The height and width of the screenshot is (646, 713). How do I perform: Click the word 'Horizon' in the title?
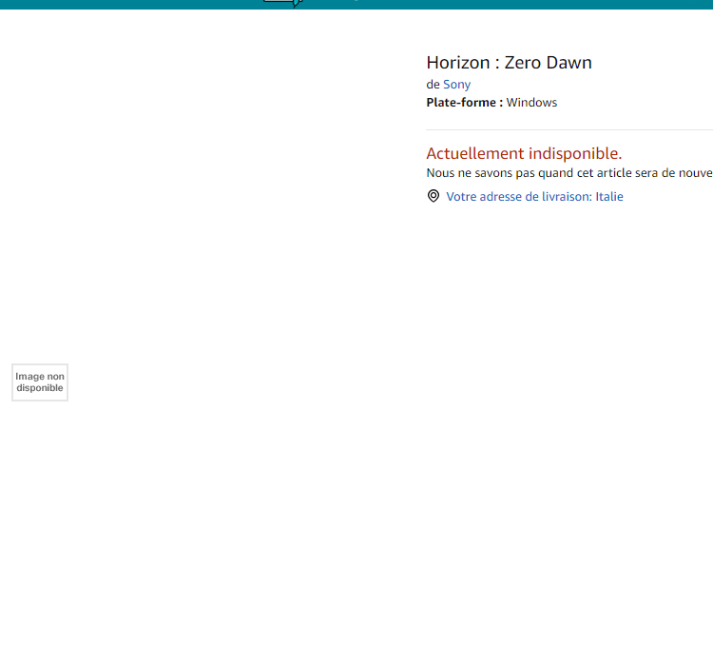point(457,63)
